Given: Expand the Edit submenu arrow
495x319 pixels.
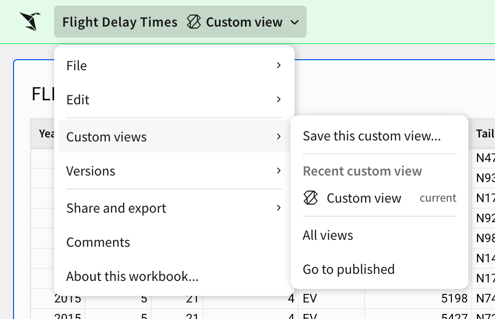Looking at the screenshot, I should tap(279, 100).
